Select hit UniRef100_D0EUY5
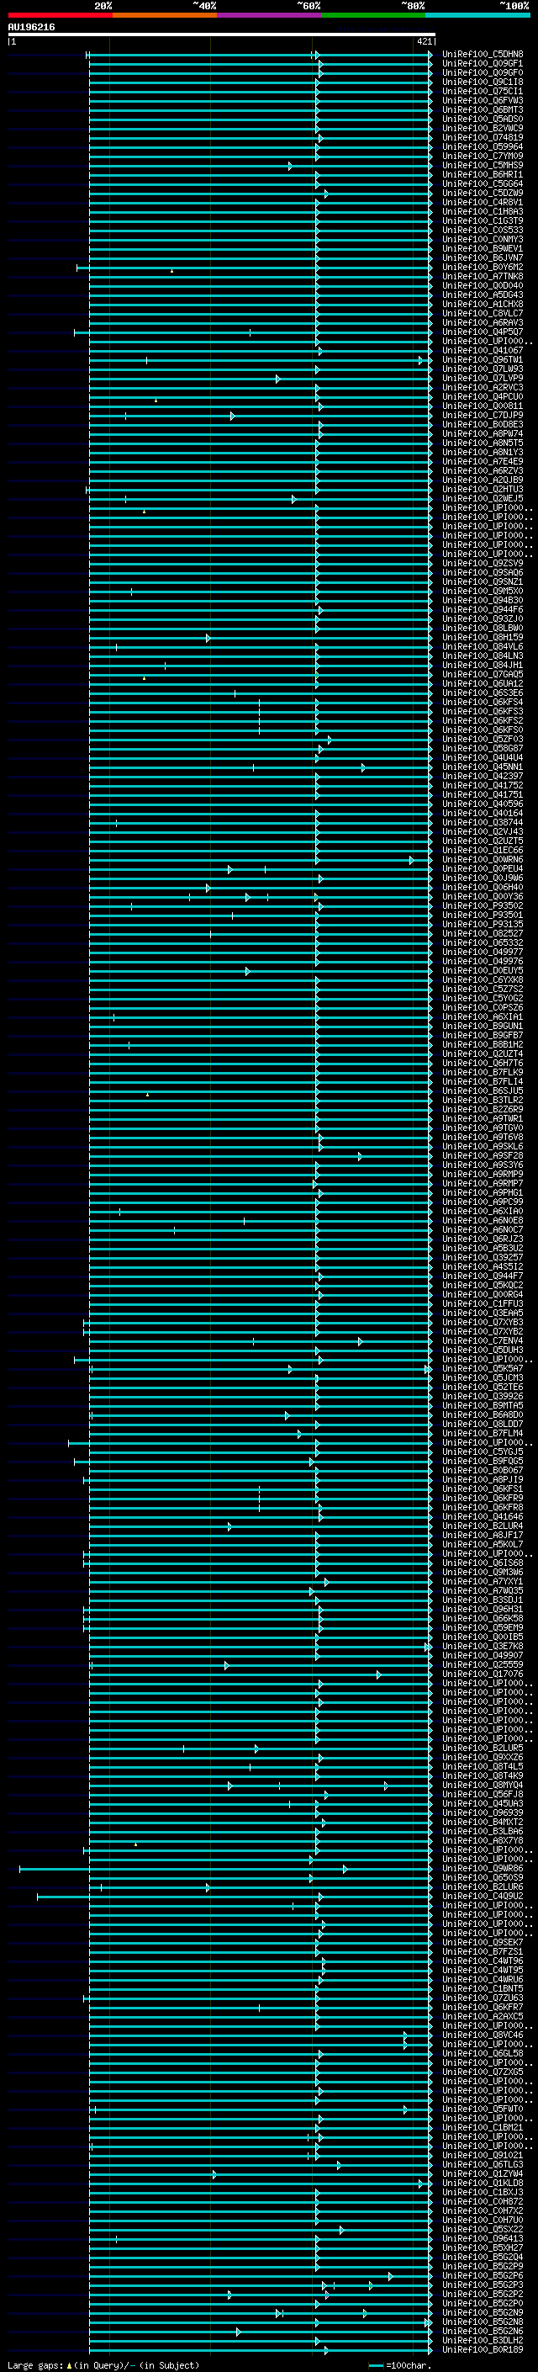Viewport: 538px width, 2372px height. tap(483, 970)
